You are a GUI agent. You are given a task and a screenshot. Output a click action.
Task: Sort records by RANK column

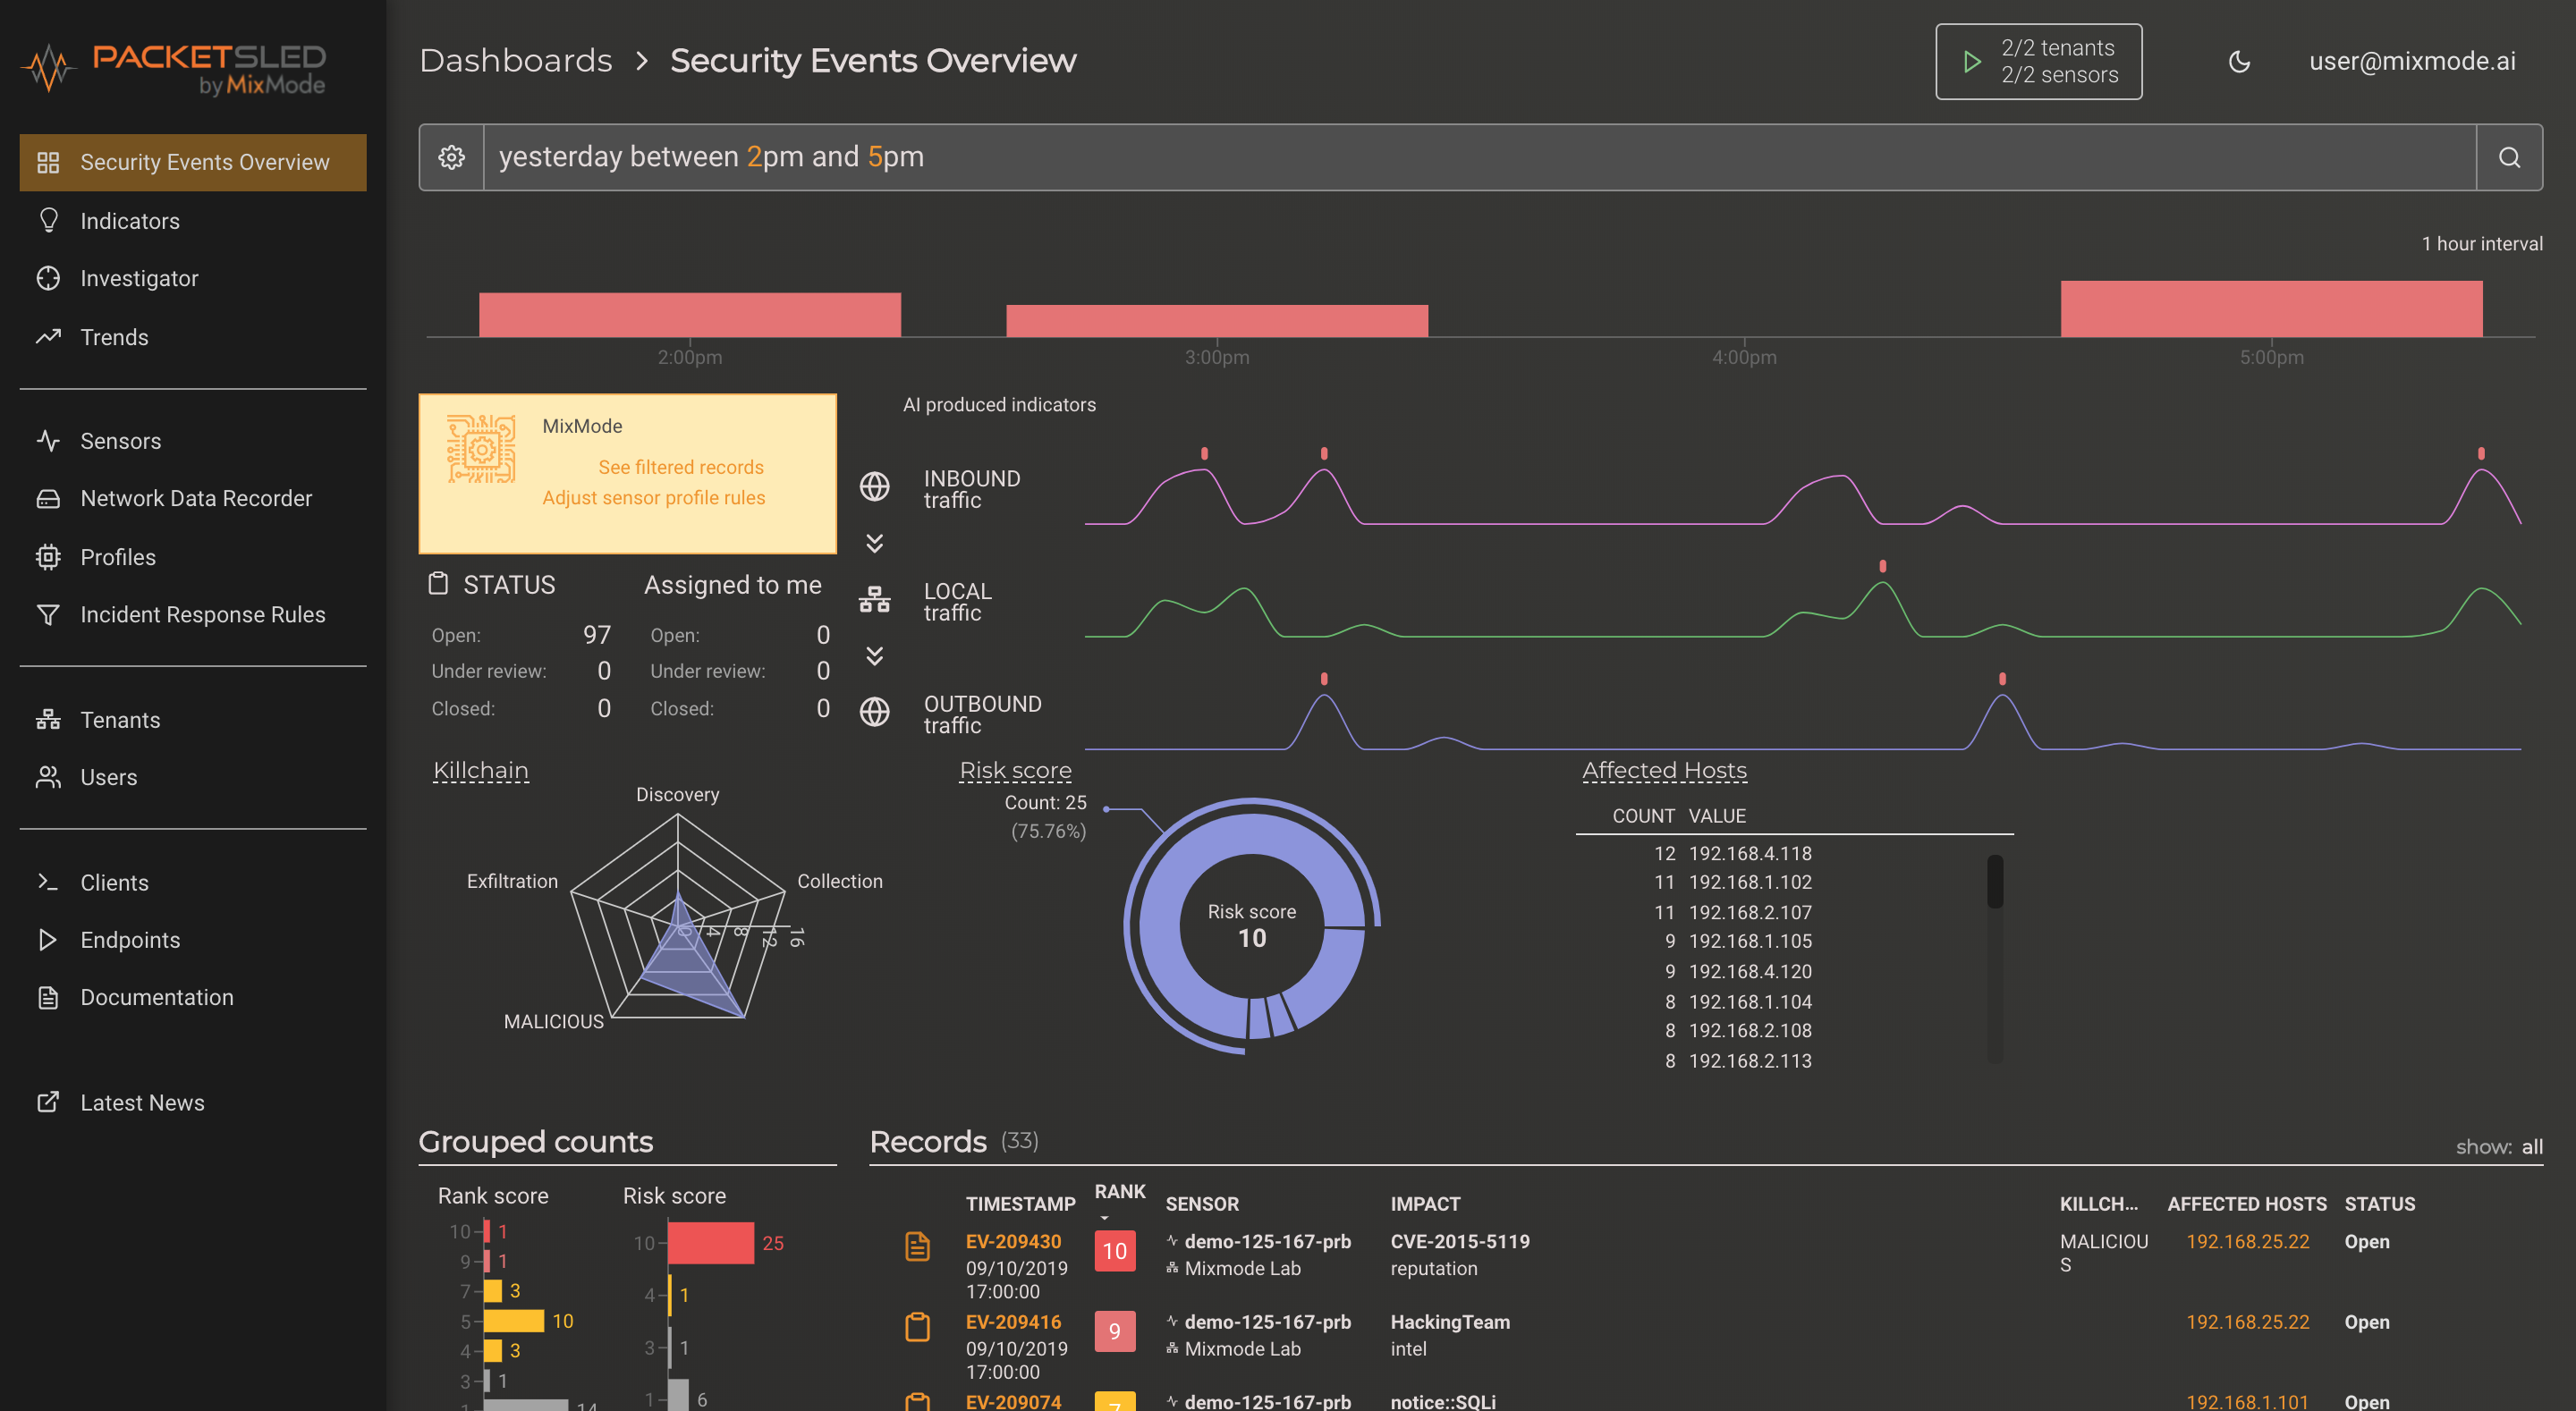coord(1119,1192)
